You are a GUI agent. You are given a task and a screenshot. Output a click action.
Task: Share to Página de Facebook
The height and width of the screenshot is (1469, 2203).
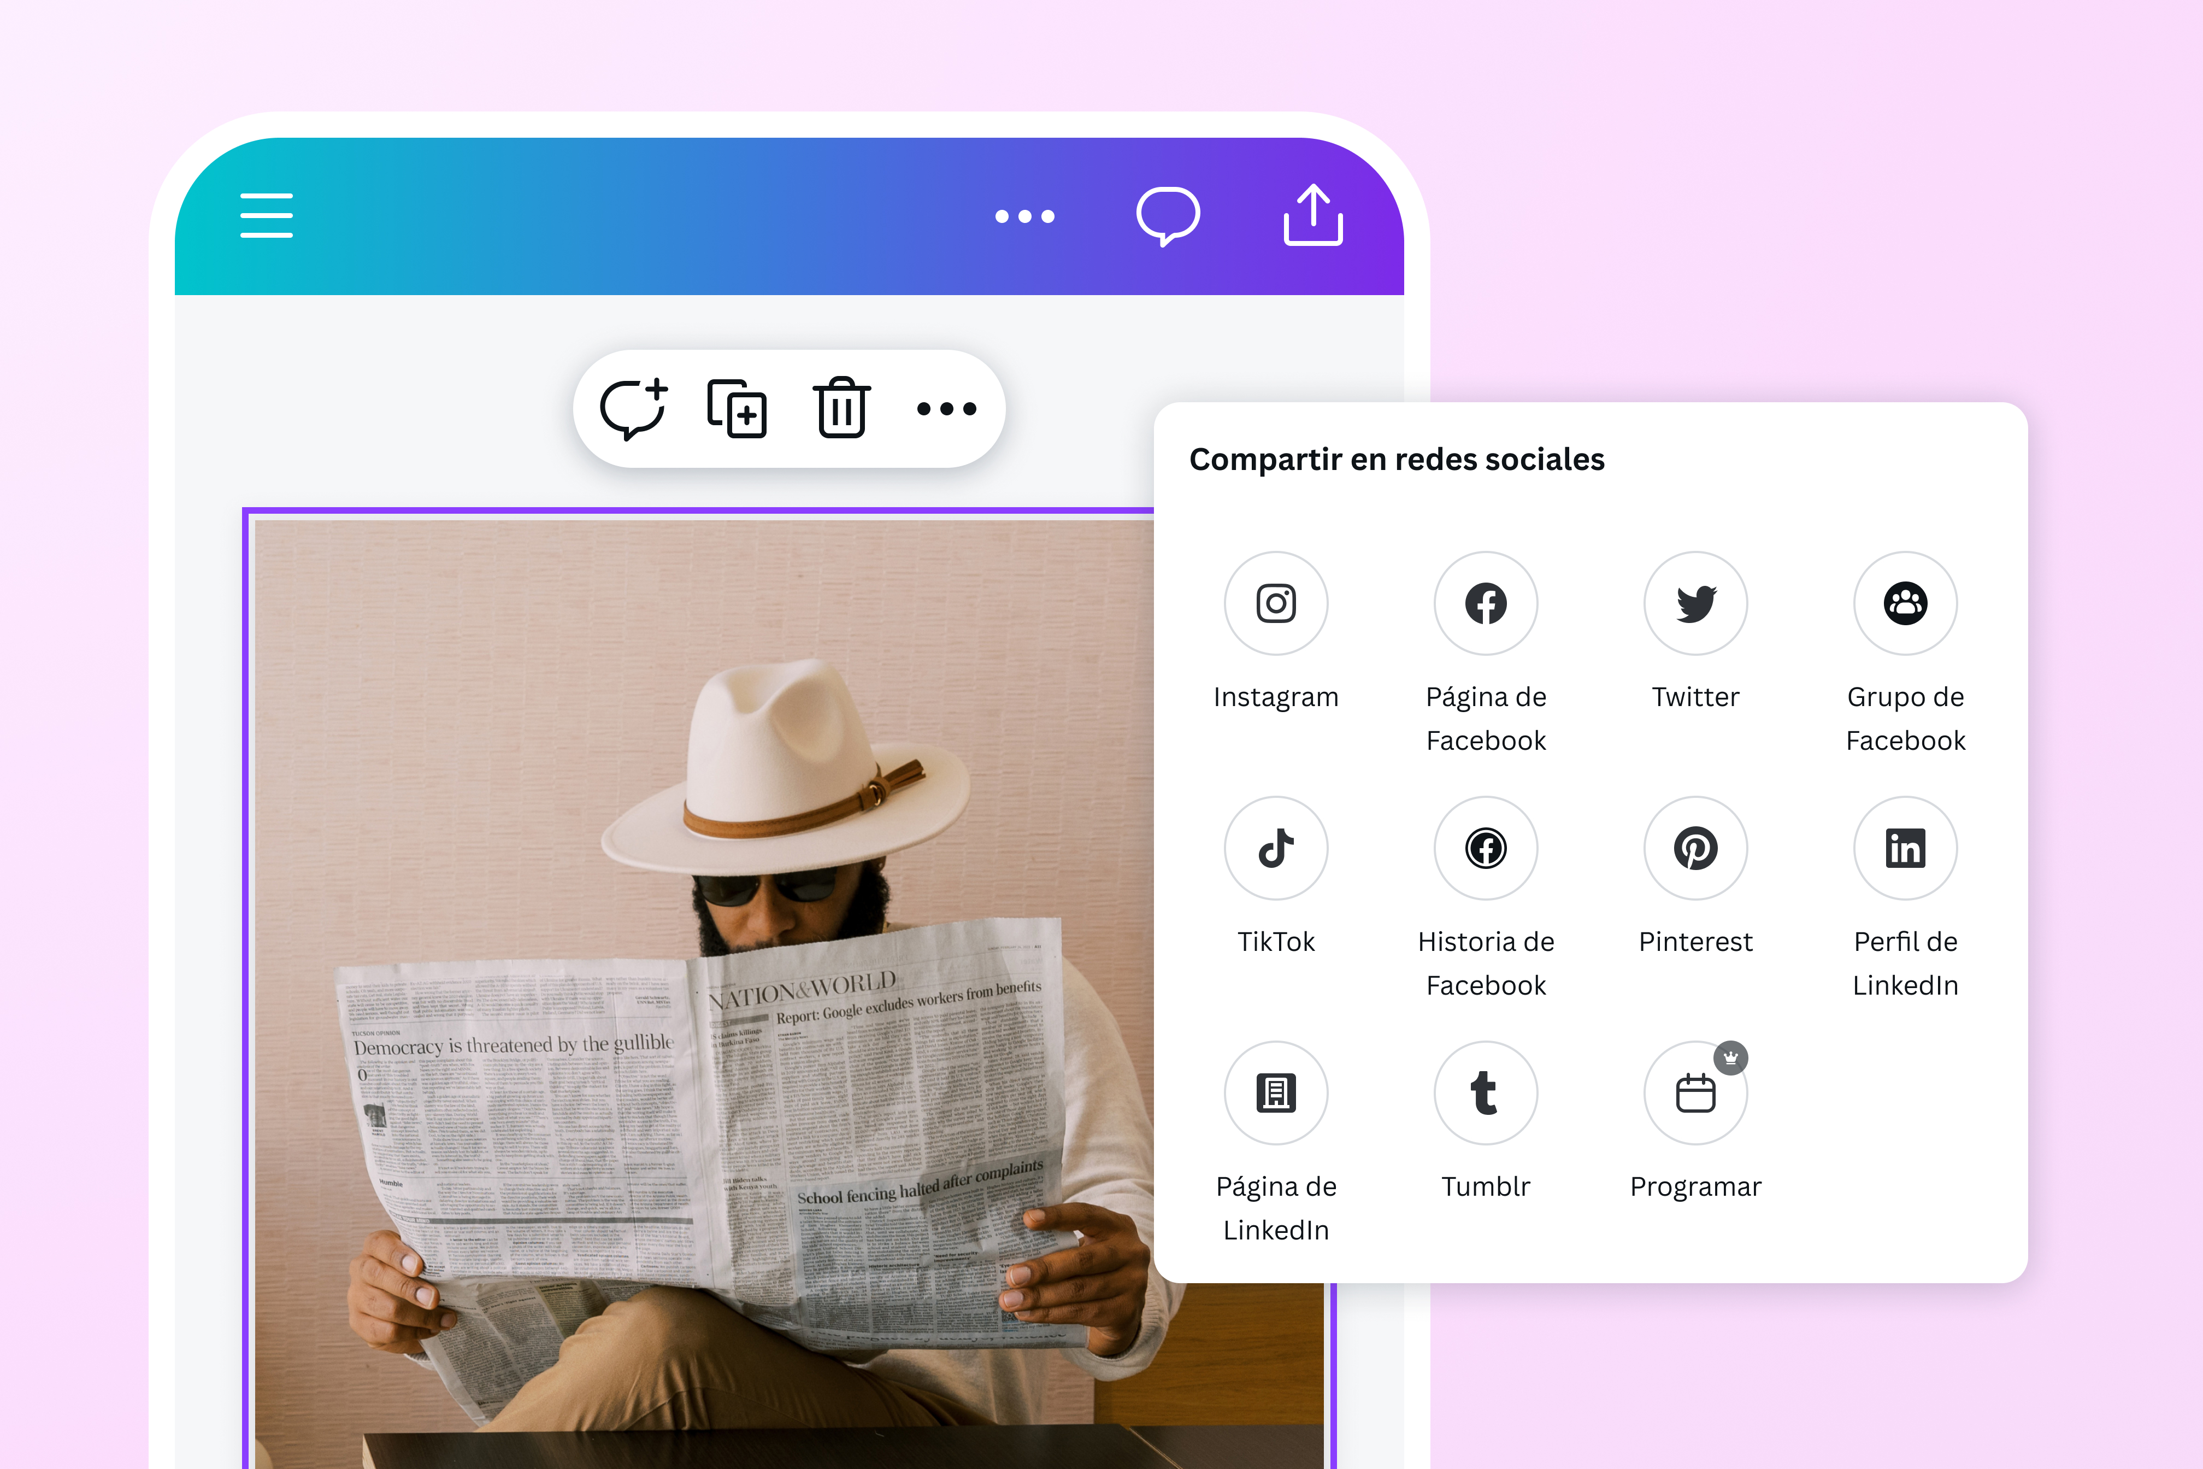point(1486,603)
